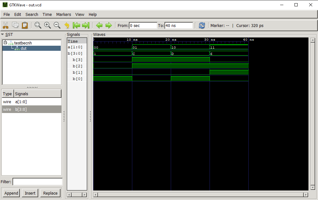318x200 pixels.
Task: Click waves horizontal scroll left arrow
Action: (95, 195)
